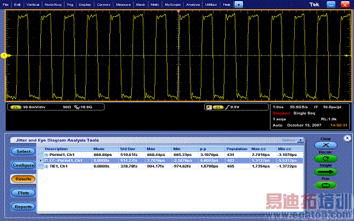Click Max value 904.17fs in TIE1 row

155,166
